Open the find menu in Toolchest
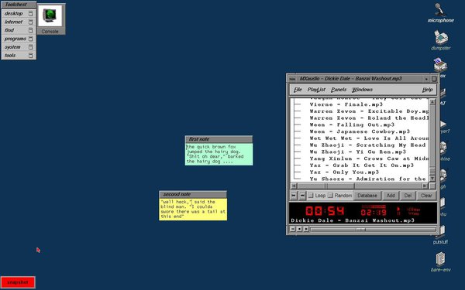 point(19,30)
